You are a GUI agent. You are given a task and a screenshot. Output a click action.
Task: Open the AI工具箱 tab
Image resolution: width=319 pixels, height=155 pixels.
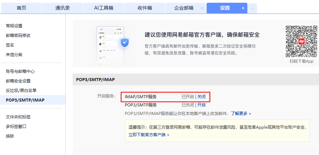pyautogui.click(x=103, y=8)
